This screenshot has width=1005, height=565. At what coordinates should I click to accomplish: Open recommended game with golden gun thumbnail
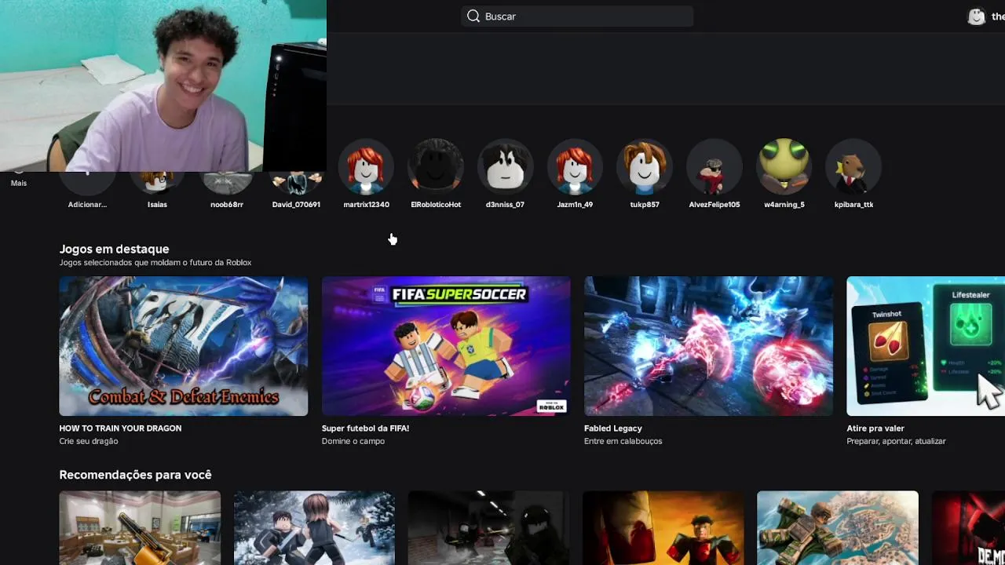(140, 528)
